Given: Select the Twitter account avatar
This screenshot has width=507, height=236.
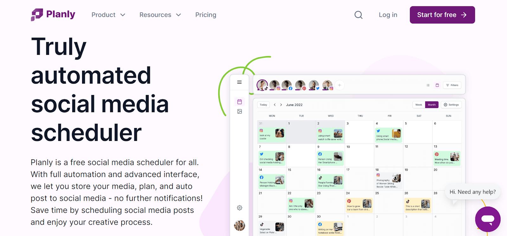Looking at the screenshot, I should [314, 85].
